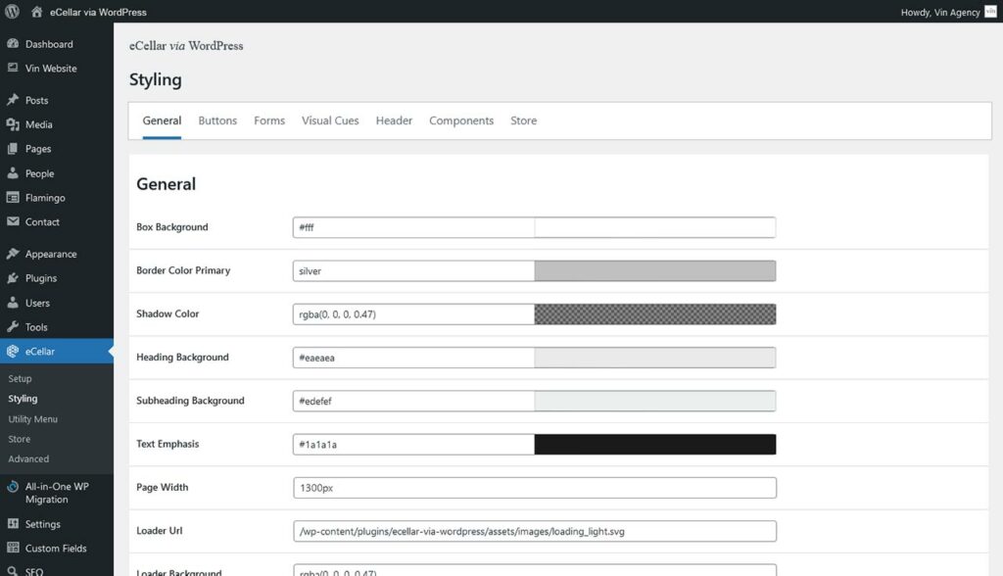
Task: Click the Border Color Primary silver swatch
Action: pyautogui.click(x=654, y=271)
